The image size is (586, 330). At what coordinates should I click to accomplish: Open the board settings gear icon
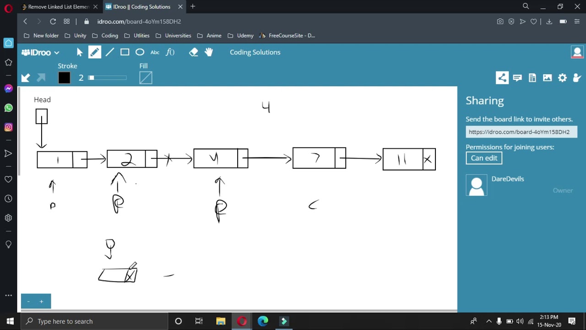(x=563, y=78)
